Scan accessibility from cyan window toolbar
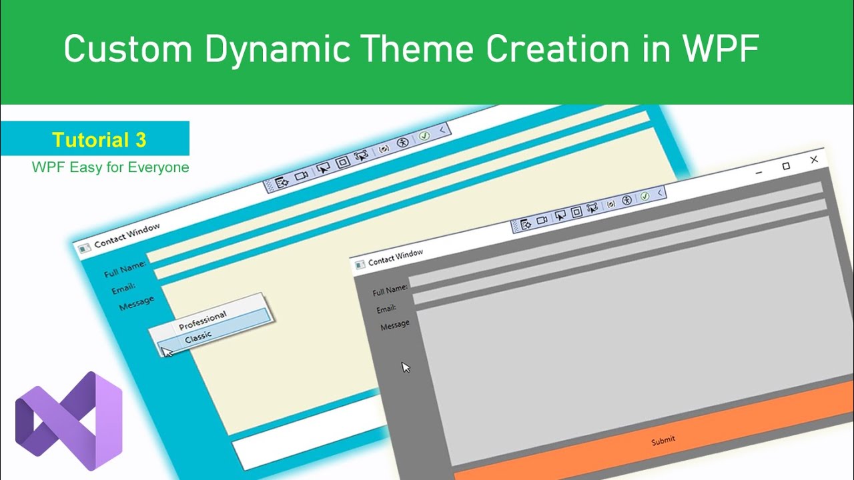854x480 pixels. (402, 143)
